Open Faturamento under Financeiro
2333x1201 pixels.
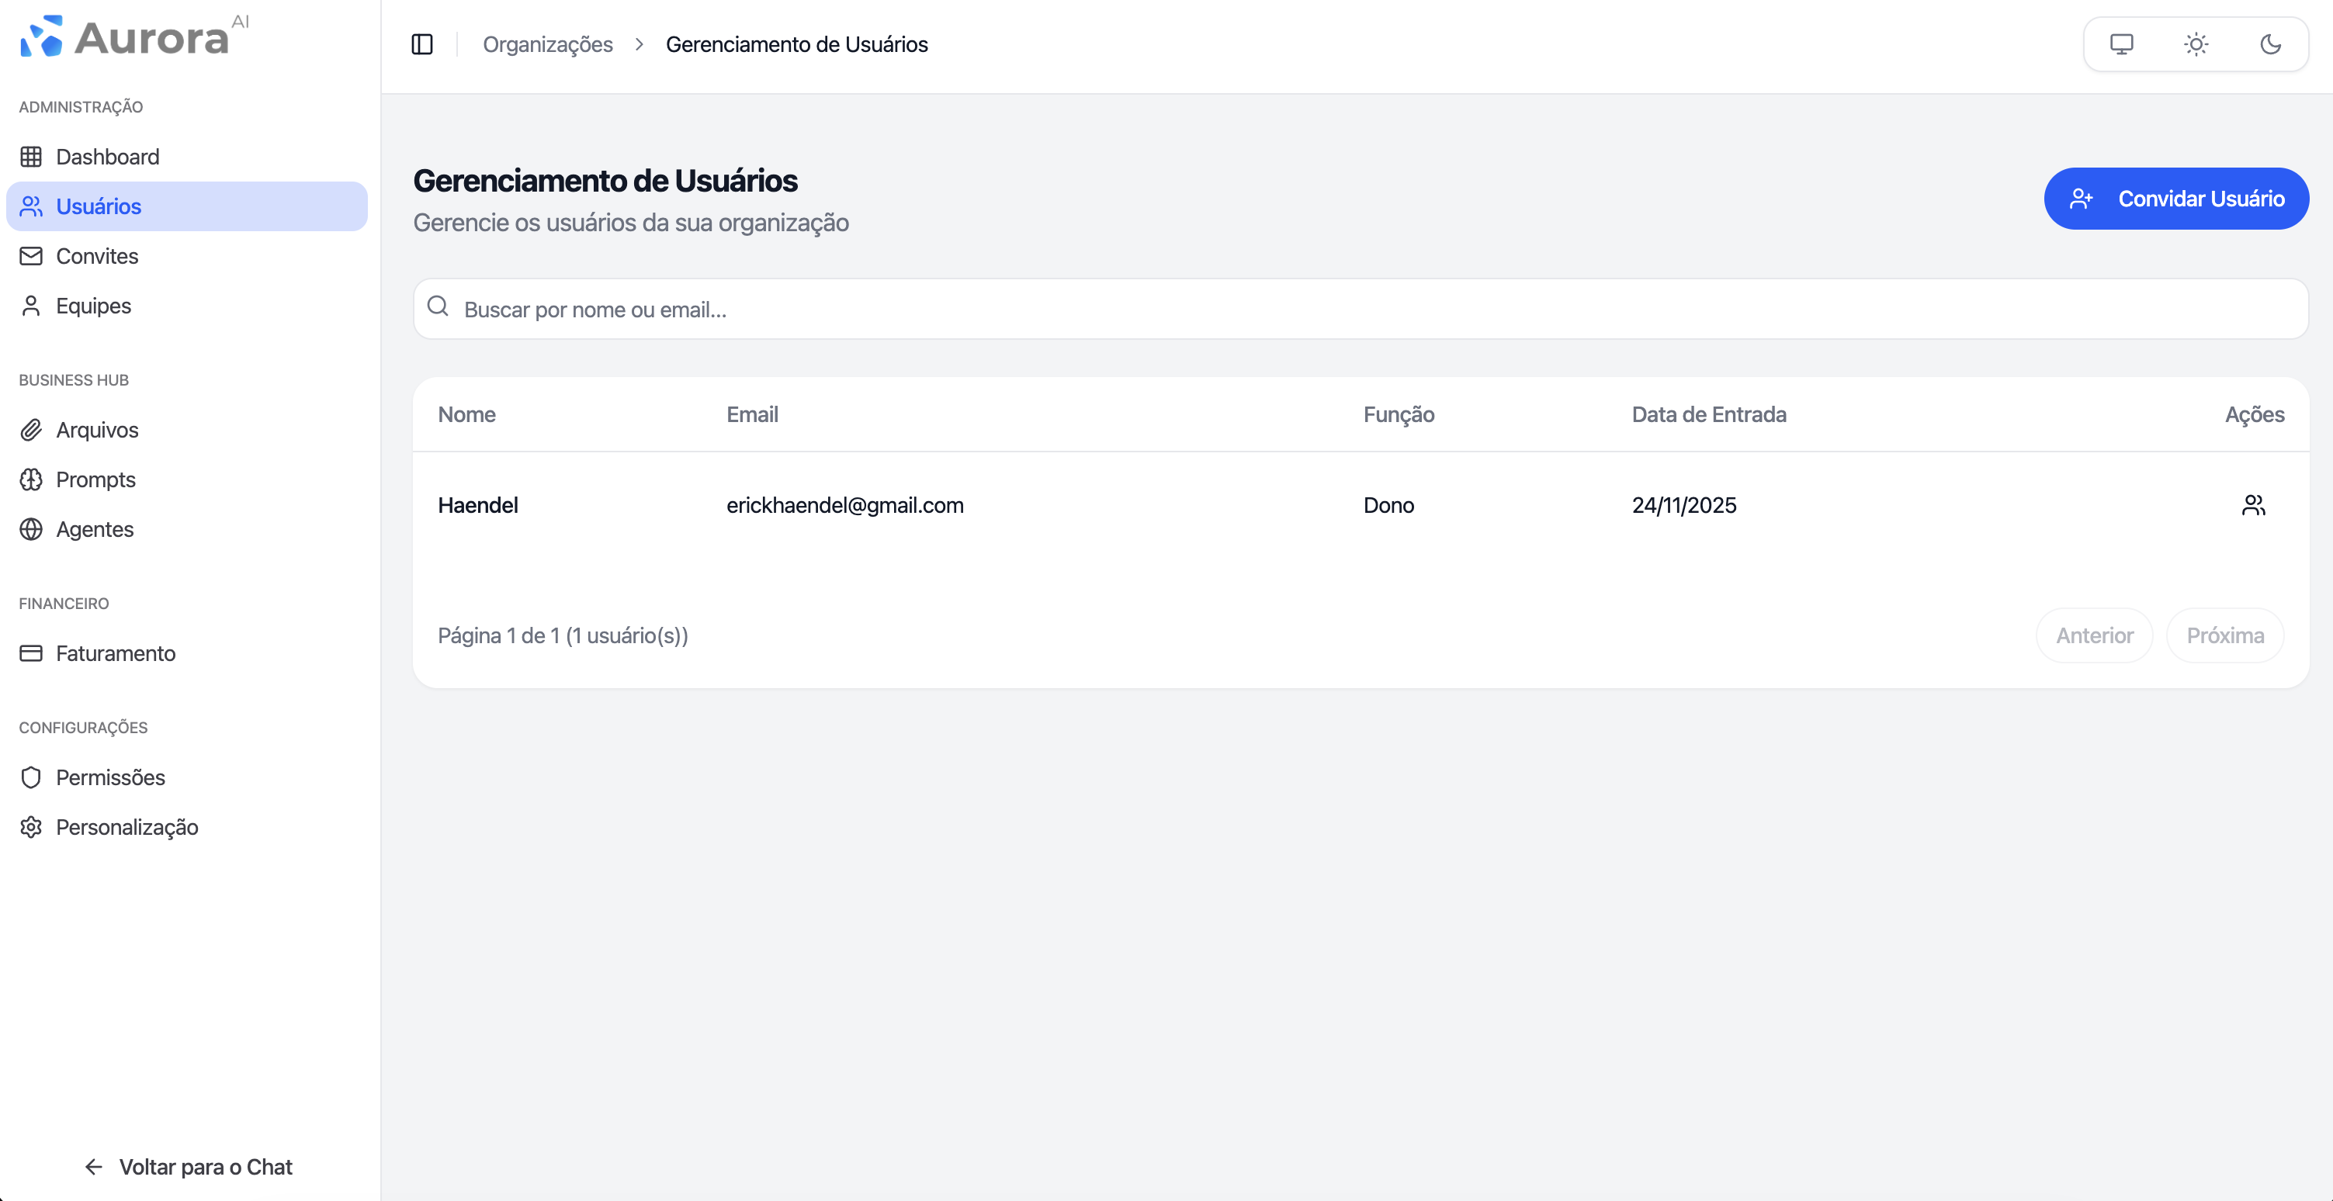coord(114,652)
